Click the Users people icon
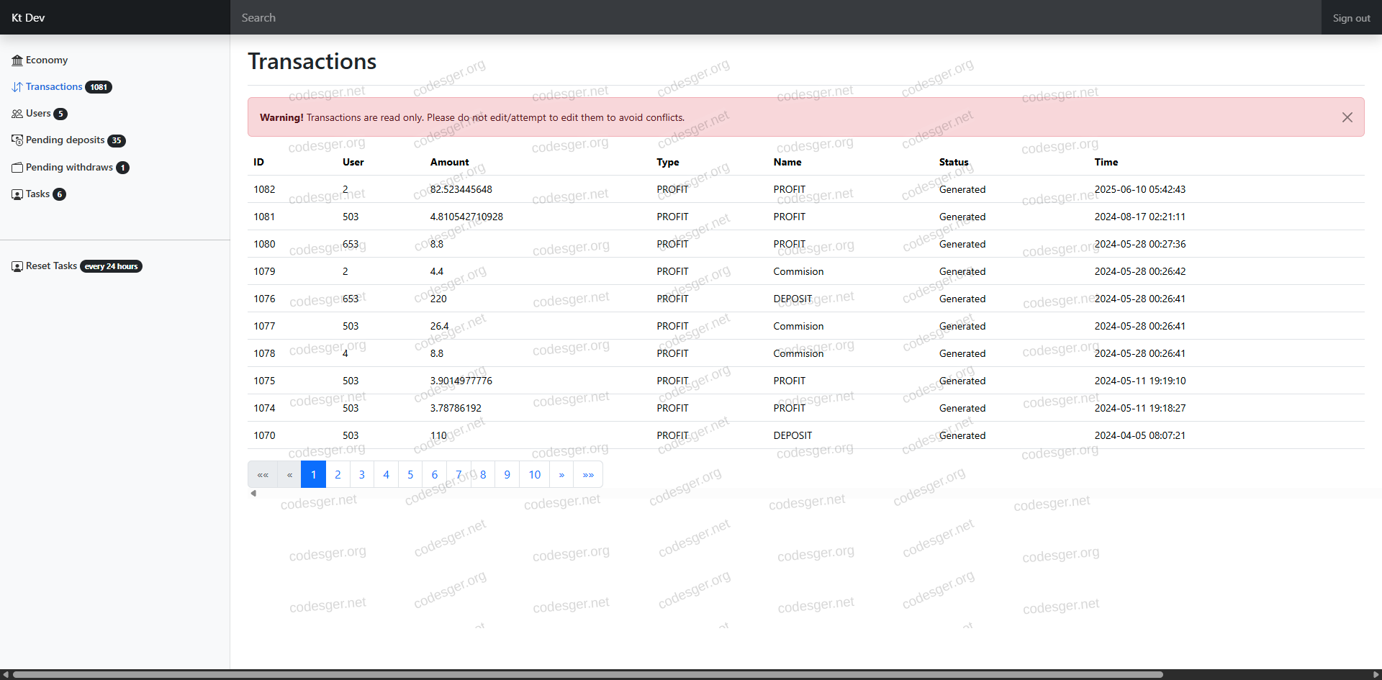 17,114
